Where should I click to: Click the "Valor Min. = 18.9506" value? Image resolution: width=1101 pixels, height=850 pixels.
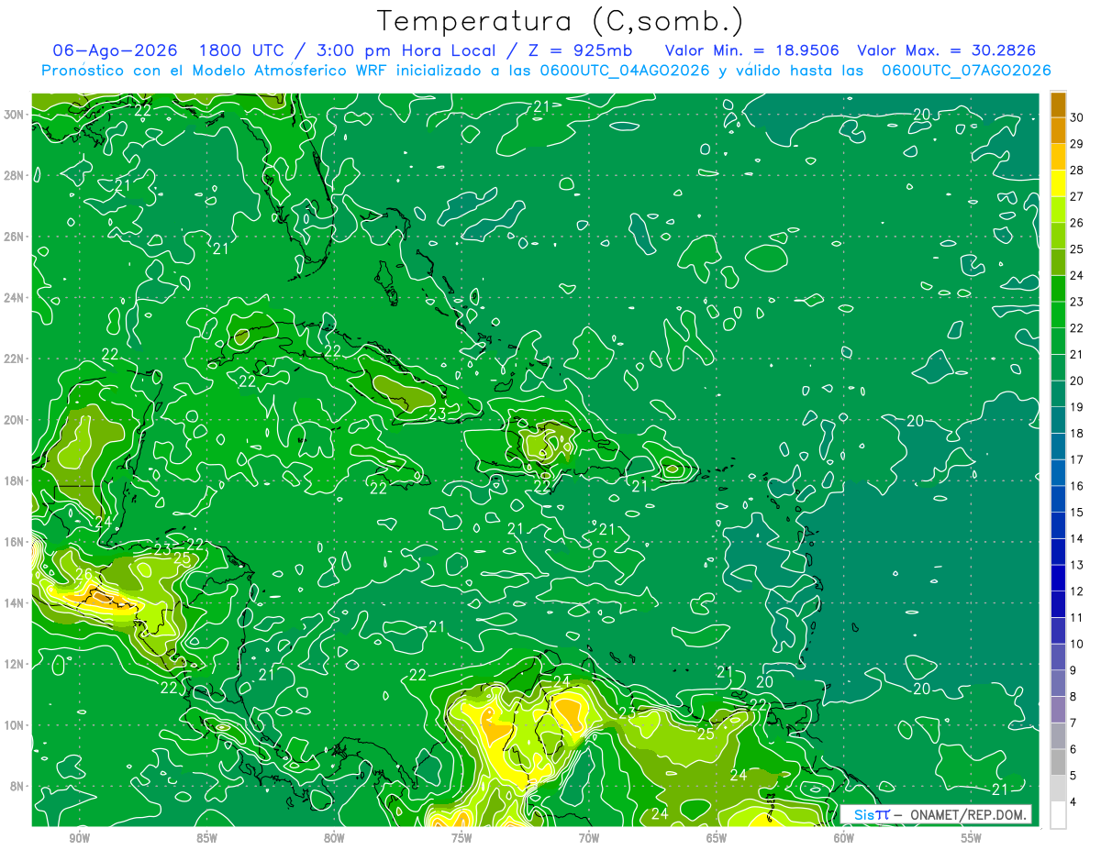point(752,50)
